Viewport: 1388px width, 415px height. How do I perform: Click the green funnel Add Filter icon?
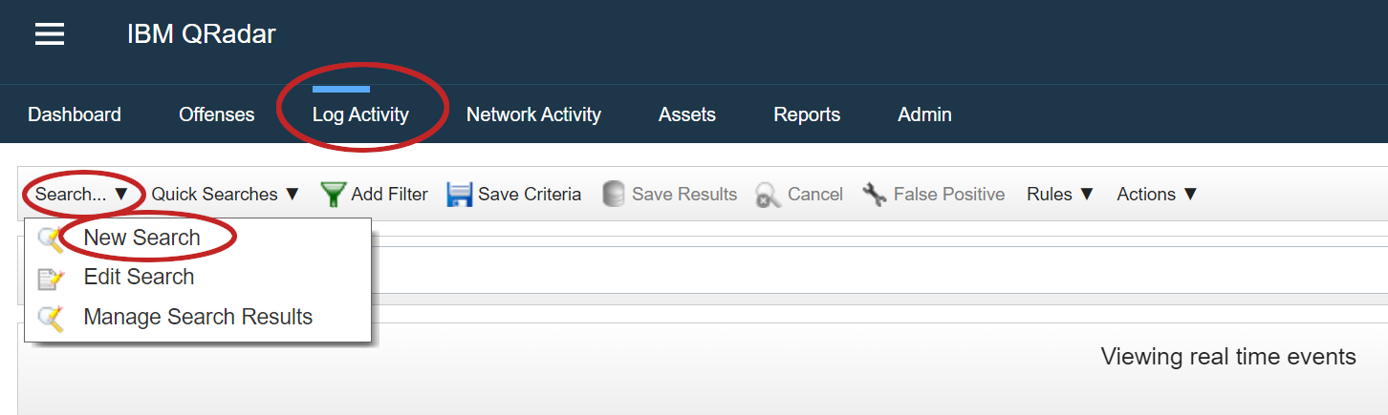point(333,195)
